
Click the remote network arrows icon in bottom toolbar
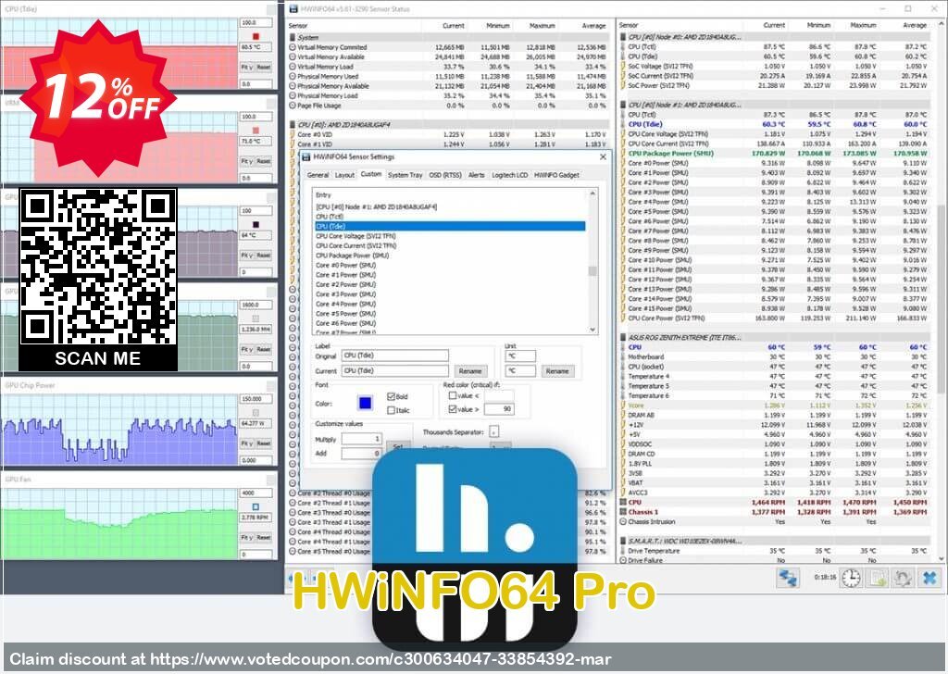point(788,579)
